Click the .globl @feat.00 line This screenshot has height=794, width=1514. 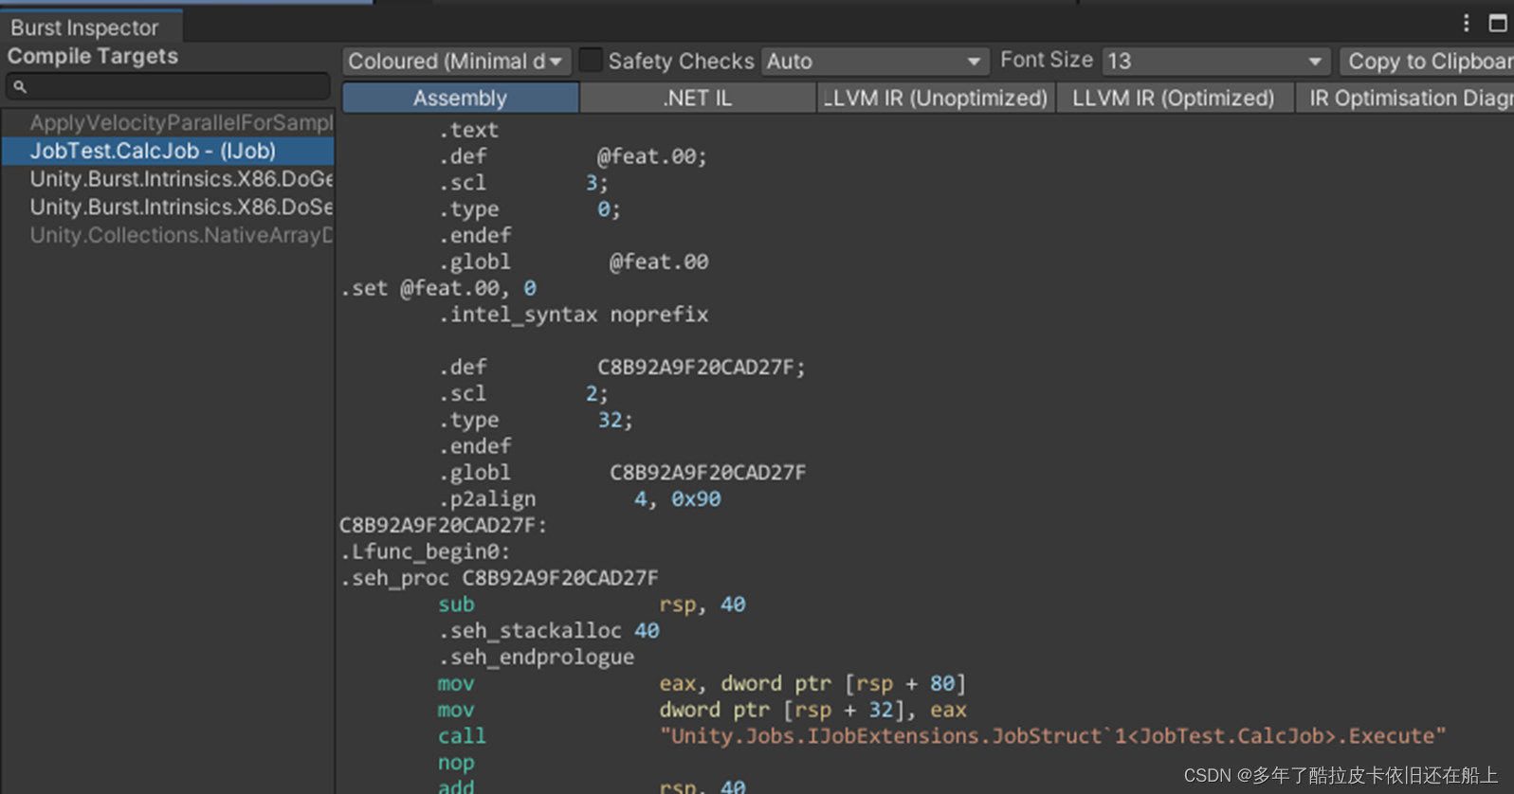click(573, 262)
